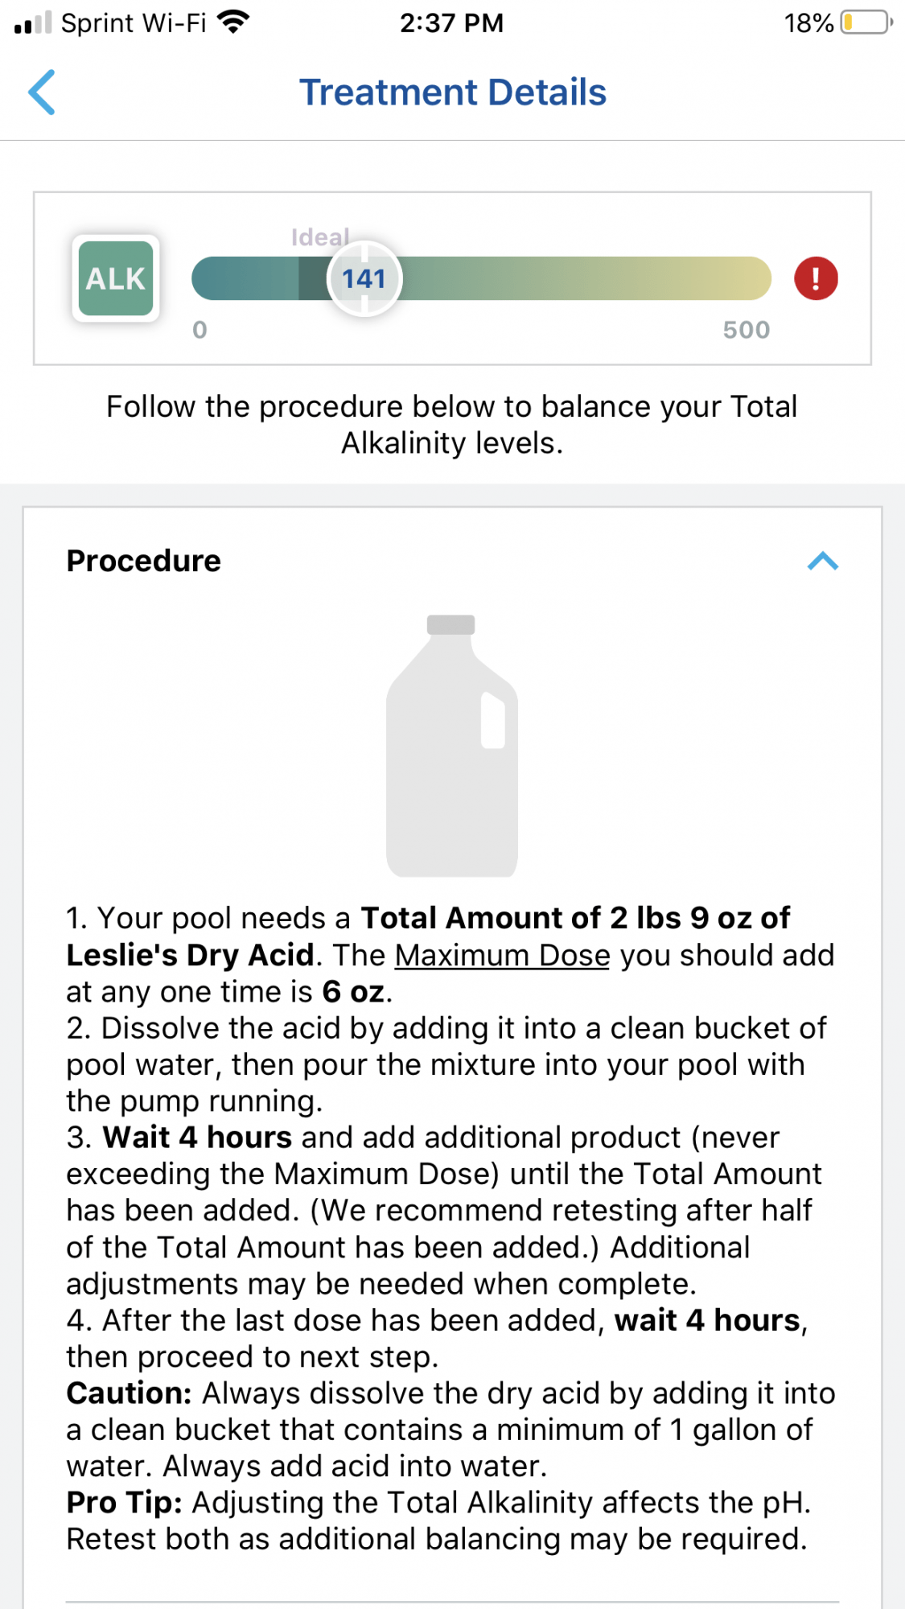Tap the red exclamation alert icon

click(816, 278)
